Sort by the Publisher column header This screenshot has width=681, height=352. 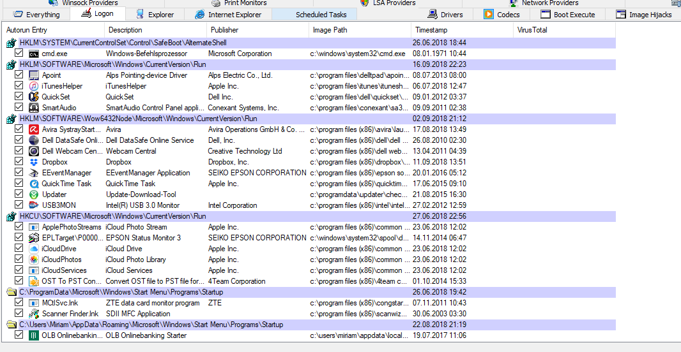click(x=257, y=30)
